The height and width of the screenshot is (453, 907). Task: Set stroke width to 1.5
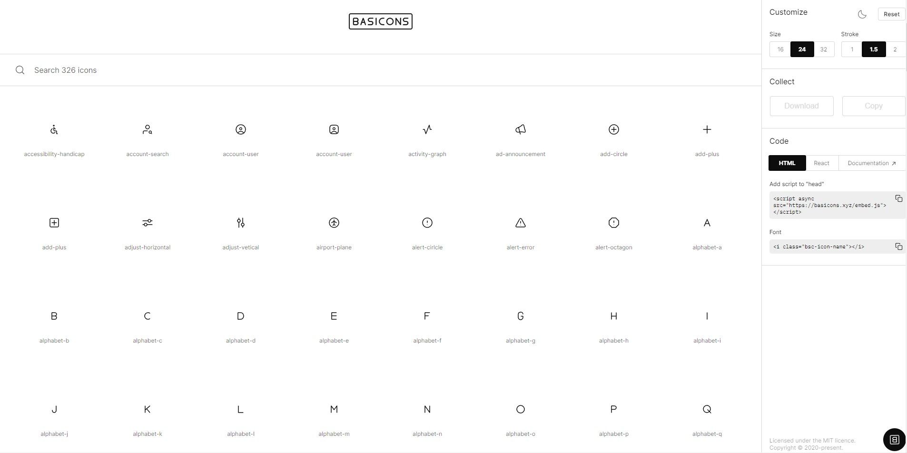point(874,49)
